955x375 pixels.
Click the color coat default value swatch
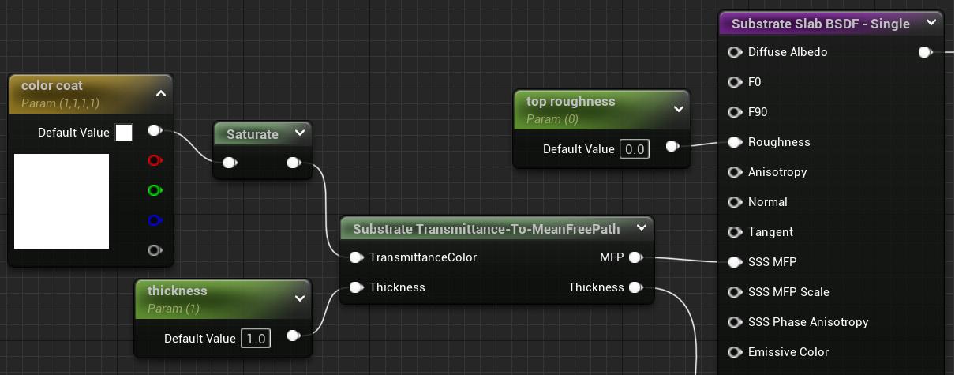pyautogui.click(x=124, y=133)
